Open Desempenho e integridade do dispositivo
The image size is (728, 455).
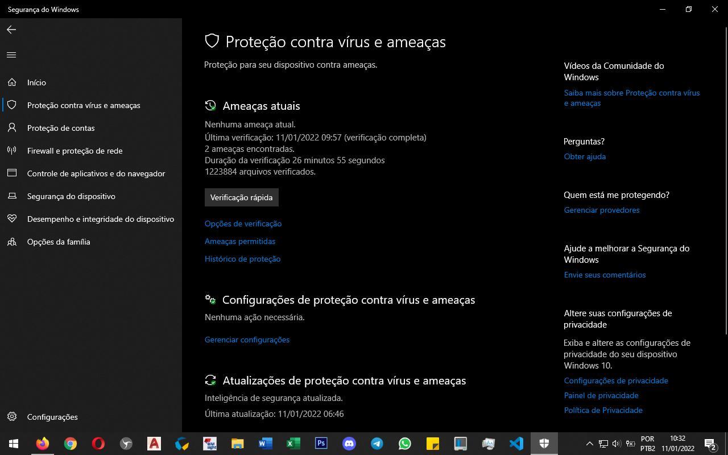[91, 219]
